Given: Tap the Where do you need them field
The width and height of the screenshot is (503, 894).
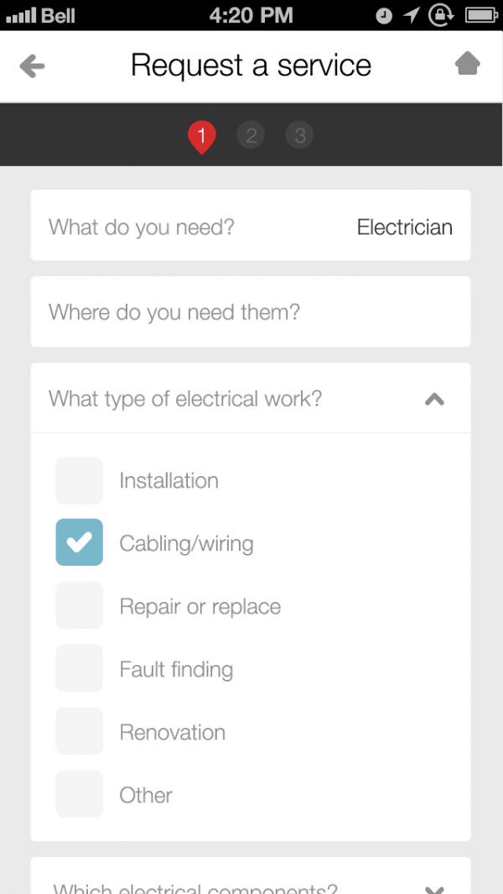Looking at the screenshot, I should pyautogui.click(x=251, y=312).
